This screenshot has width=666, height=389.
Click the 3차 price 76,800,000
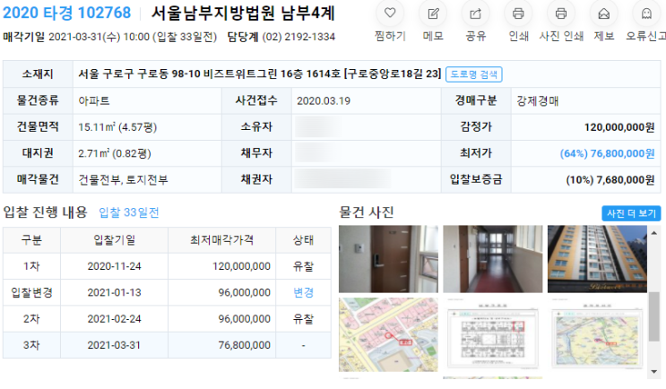coord(244,345)
